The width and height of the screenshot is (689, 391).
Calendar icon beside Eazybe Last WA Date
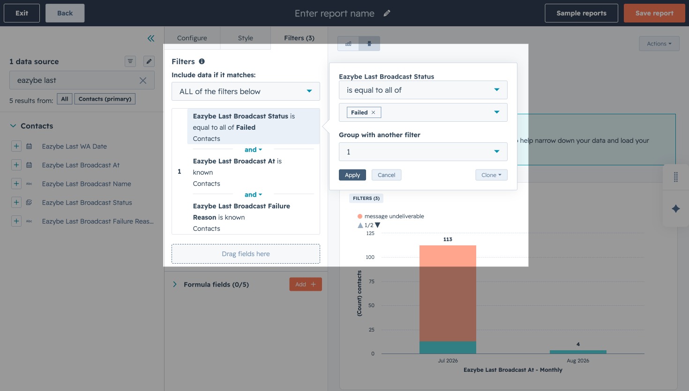click(29, 146)
